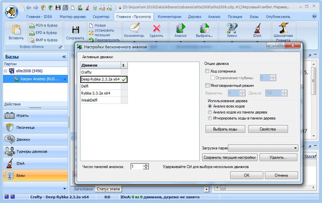Screen dimensions: 322x203
Task: Click the Выбрать ходы button
Action: tap(225, 129)
